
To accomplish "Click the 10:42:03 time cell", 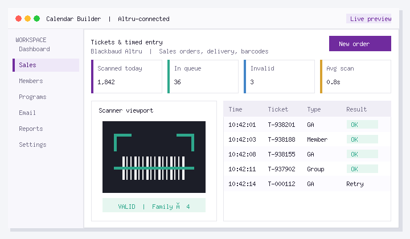I will tap(242, 140).
